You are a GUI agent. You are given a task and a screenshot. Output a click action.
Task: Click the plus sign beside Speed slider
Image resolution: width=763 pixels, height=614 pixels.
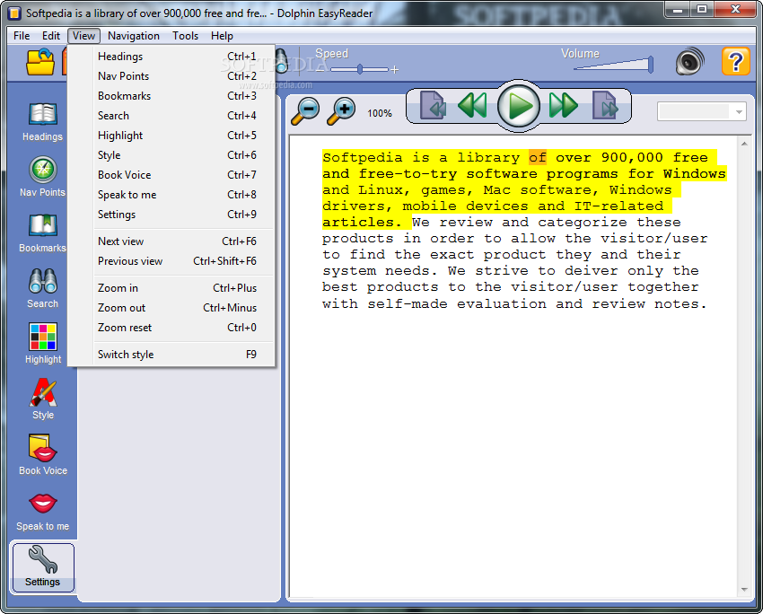(395, 70)
